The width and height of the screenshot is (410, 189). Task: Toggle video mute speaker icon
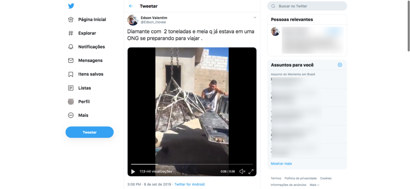click(242, 171)
